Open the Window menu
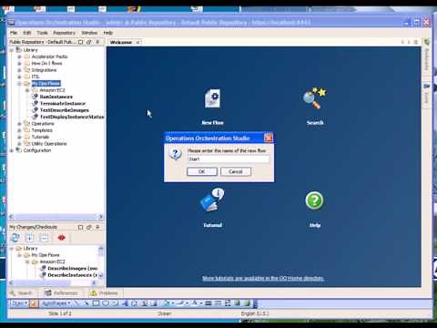This screenshot has width=437, height=328. (x=89, y=33)
